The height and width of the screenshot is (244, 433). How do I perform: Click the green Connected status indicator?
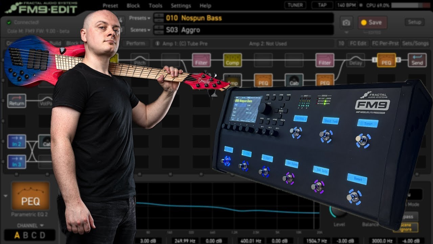(x=9, y=22)
